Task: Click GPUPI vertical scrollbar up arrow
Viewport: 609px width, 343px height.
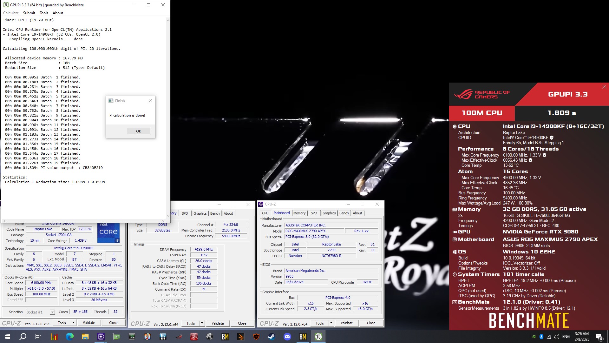Action: (x=168, y=20)
